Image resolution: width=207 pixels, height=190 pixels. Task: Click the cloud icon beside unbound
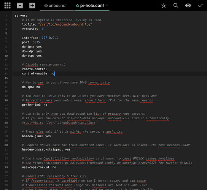[x=46, y=6]
